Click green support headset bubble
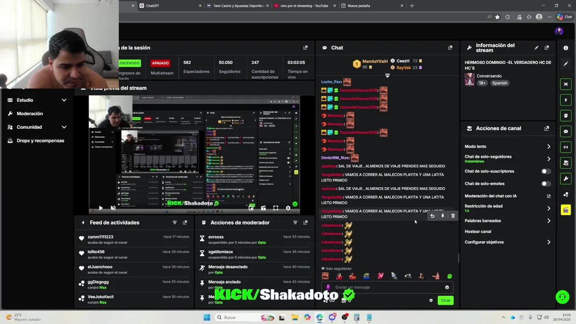 (562, 297)
